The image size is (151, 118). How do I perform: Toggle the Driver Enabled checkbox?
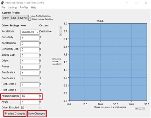[x=22, y=108]
